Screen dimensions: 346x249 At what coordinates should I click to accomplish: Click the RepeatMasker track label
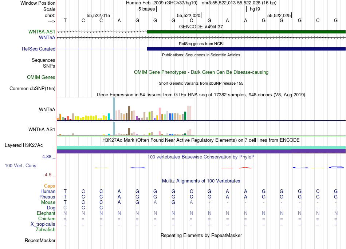click(x=40, y=241)
